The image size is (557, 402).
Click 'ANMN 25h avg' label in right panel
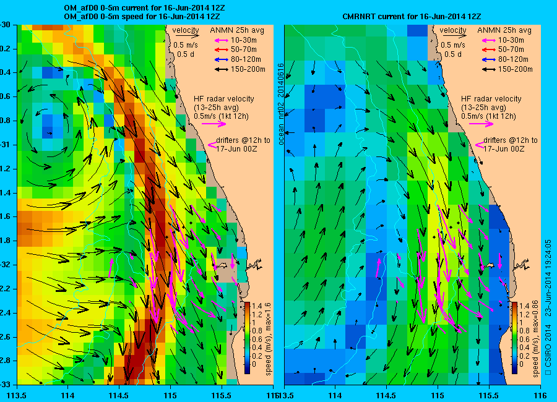(504, 30)
